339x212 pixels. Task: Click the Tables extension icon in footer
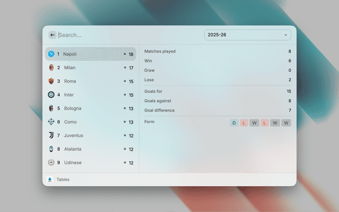click(50, 180)
